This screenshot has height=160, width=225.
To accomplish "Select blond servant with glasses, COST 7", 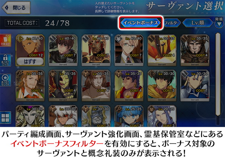I will point(129,50).
